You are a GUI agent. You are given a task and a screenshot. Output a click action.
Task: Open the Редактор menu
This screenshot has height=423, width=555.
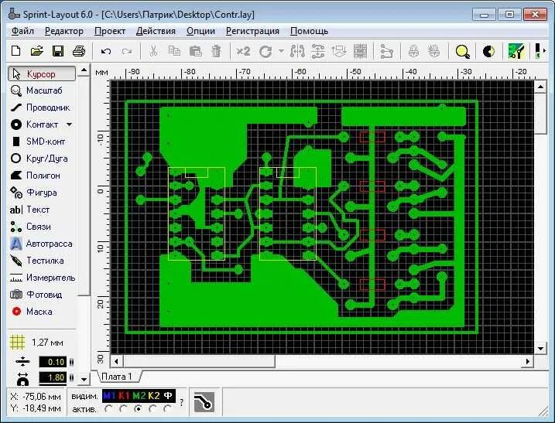coord(64,31)
